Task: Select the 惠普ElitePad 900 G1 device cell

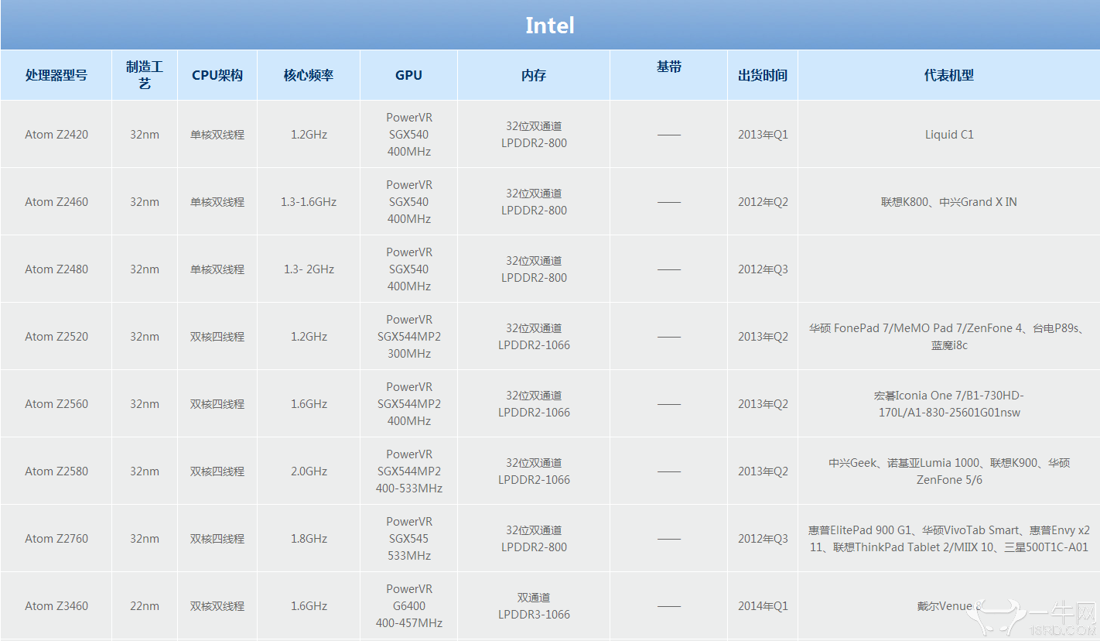Action: click(x=949, y=539)
